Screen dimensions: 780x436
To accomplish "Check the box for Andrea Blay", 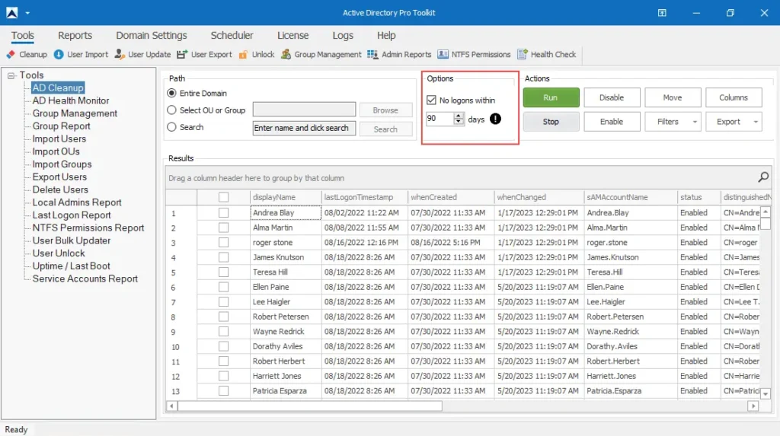I will (x=223, y=213).
